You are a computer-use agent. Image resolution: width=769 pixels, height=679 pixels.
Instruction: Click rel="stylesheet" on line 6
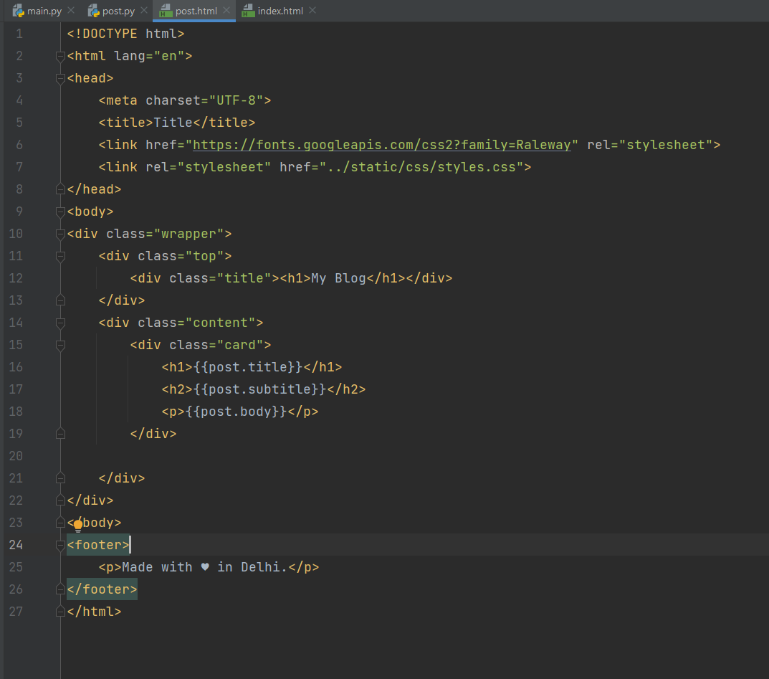click(x=650, y=145)
